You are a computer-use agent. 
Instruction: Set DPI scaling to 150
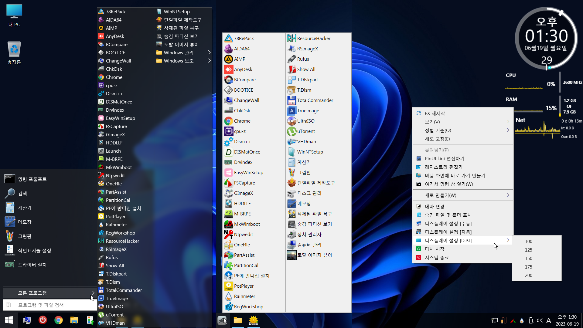coord(537,258)
